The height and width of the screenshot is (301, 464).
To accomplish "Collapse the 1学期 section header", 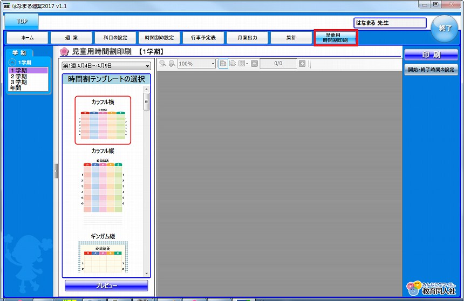I will (12, 63).
